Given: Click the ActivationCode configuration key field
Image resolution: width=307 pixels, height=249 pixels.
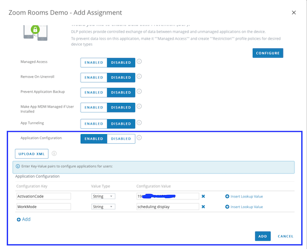Looking at the screenshot, I should [44, 196].
